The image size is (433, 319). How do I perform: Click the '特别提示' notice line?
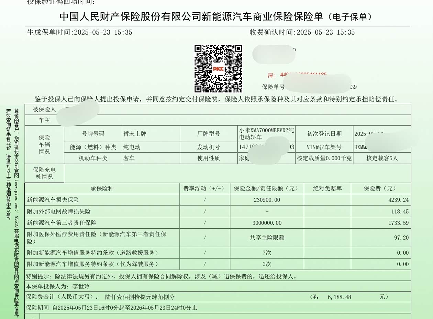(x=162, y=276)
